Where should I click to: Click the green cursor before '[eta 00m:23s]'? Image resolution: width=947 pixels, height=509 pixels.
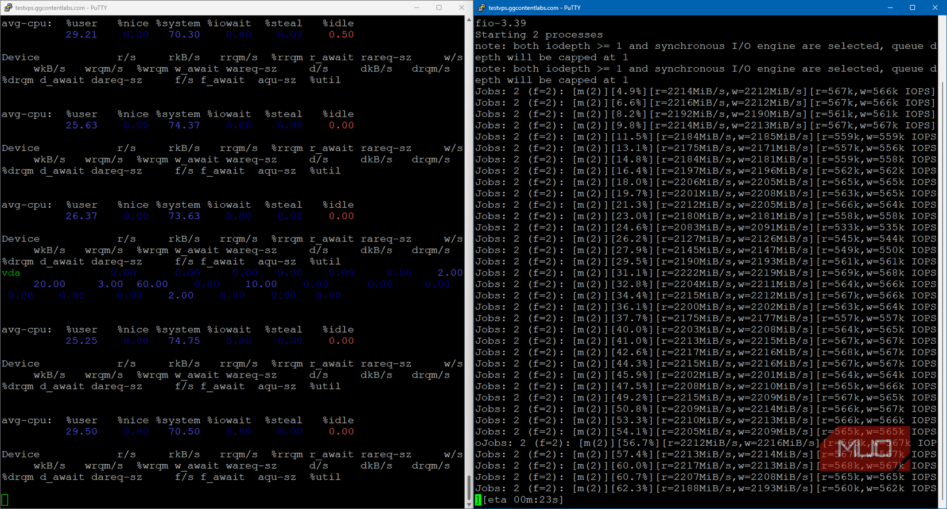tap(478, 500)
